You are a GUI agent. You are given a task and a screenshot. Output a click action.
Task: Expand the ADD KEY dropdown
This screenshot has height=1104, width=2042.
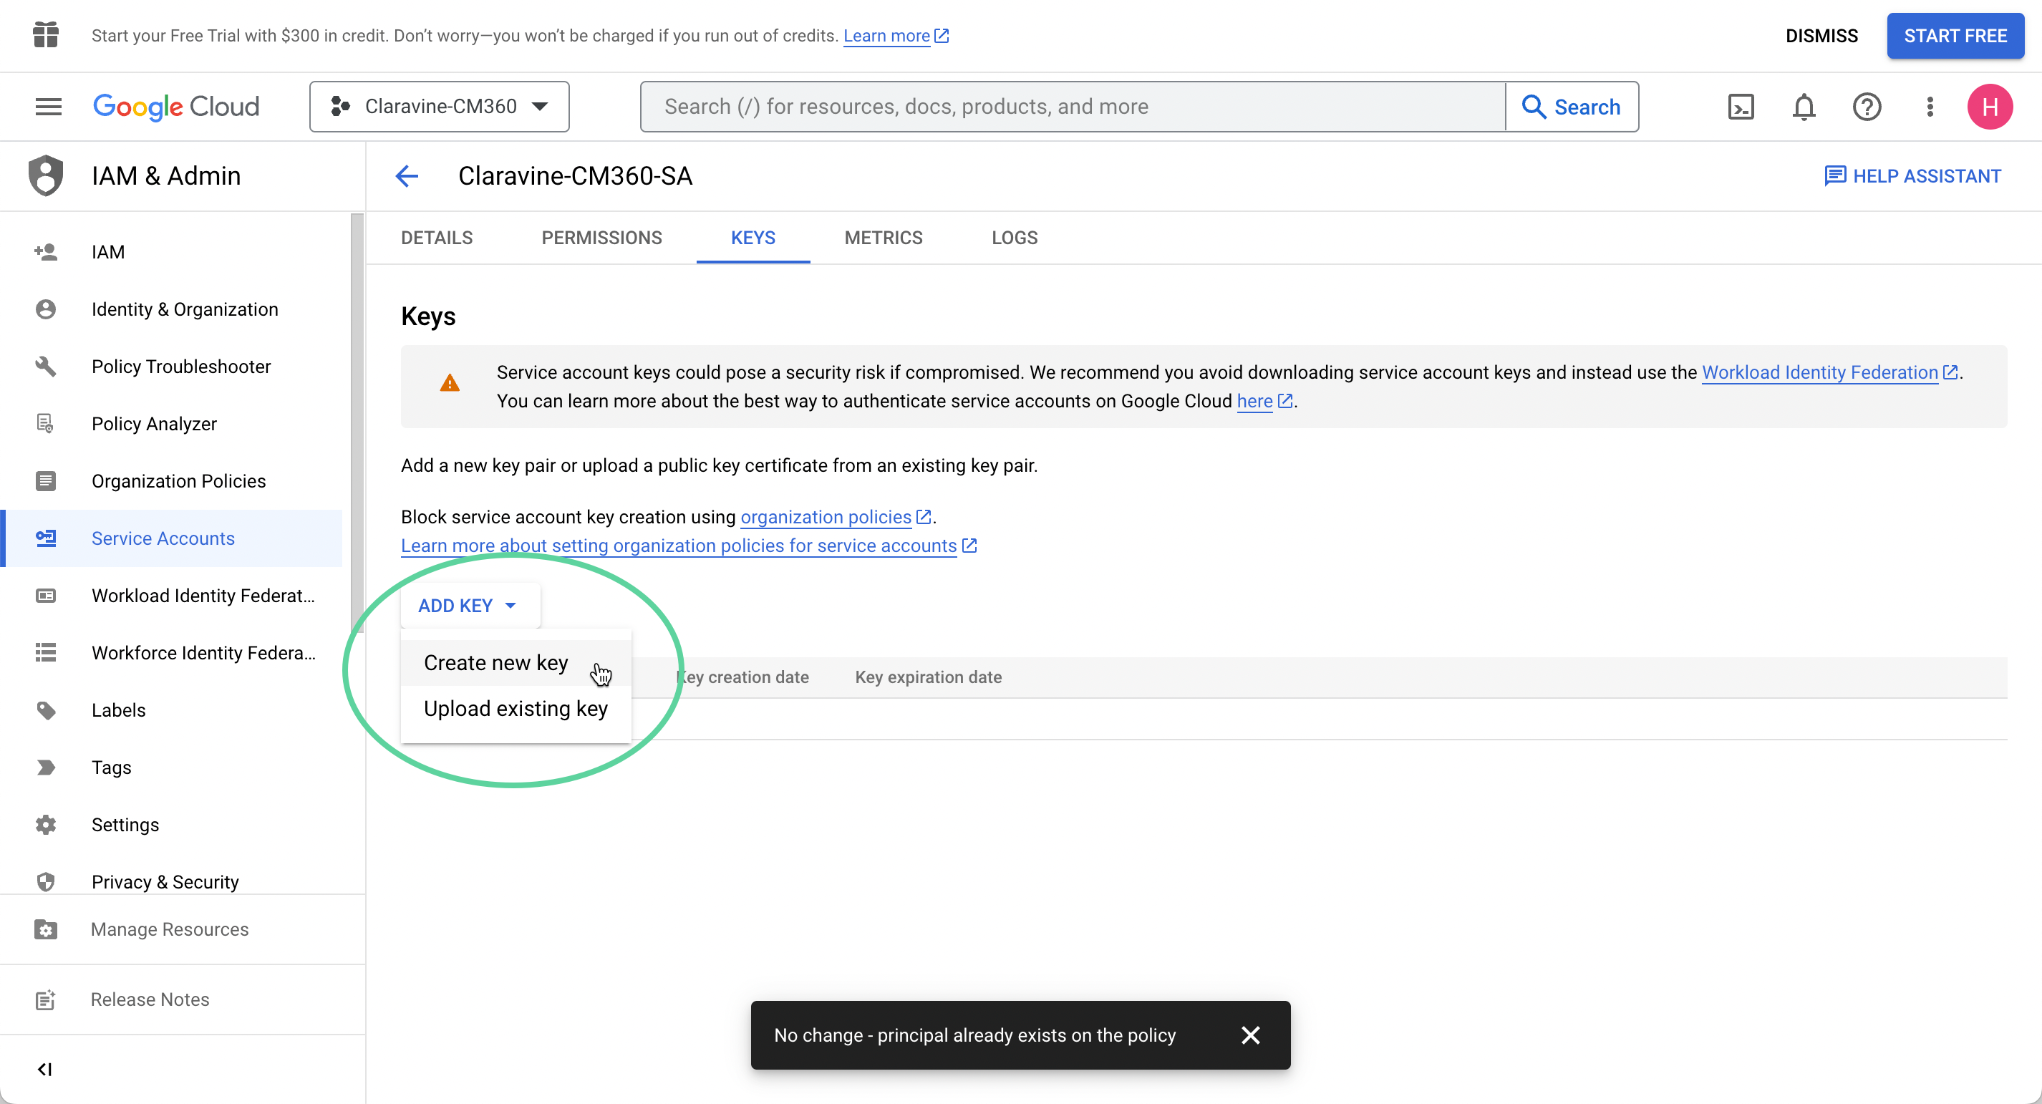(468, 605)
